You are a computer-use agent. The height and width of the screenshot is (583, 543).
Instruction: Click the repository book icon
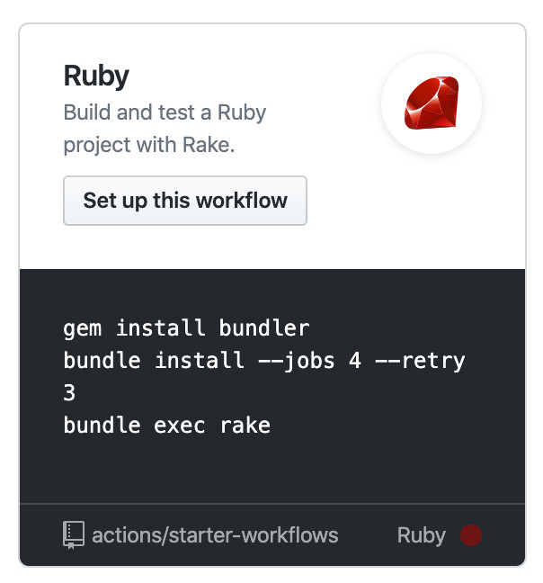click(74, 535)
